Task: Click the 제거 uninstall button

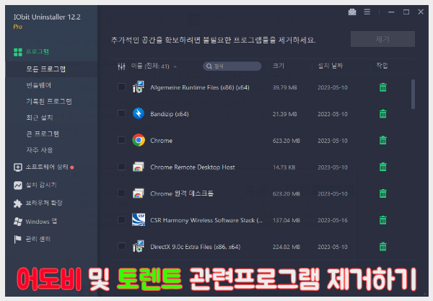Action: point(382,39)
